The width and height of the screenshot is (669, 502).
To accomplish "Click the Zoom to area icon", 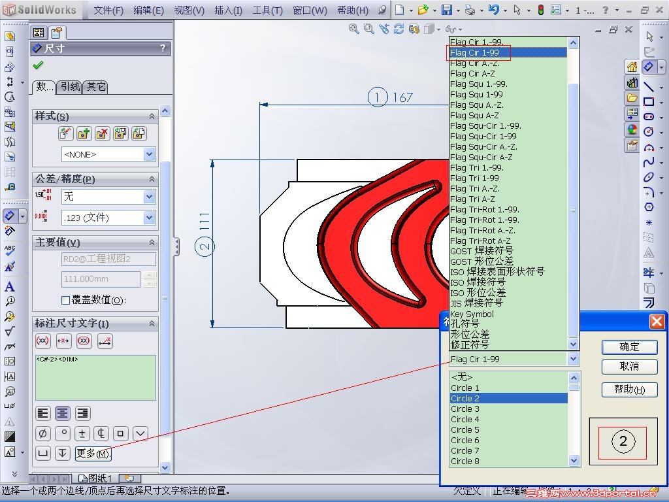I will click(368, 29).
